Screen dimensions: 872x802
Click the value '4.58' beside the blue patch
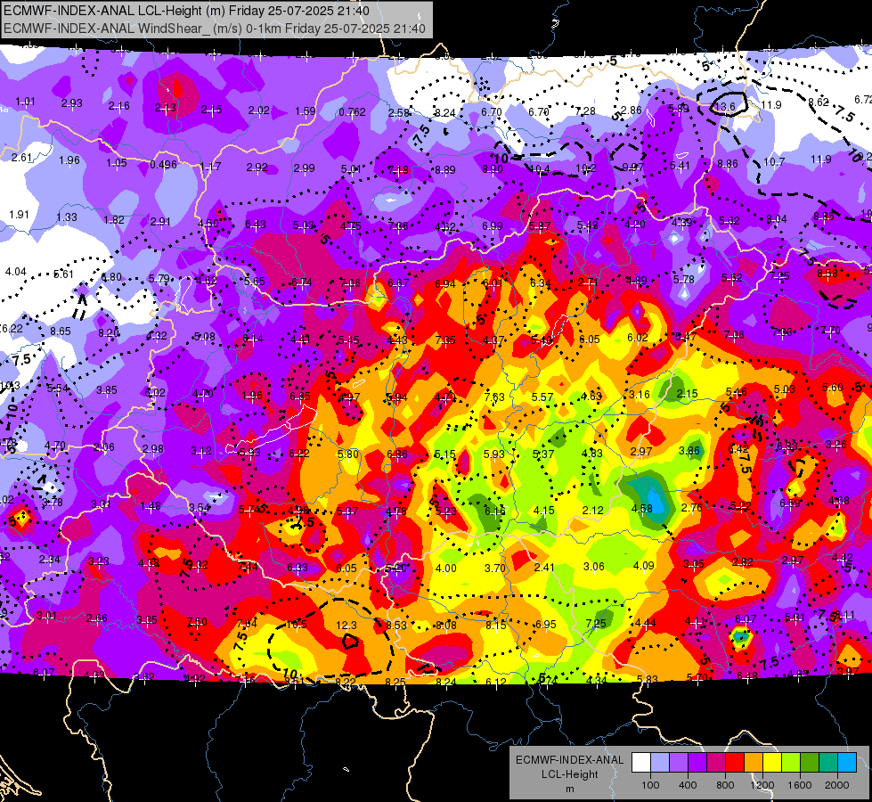point(642,508)
